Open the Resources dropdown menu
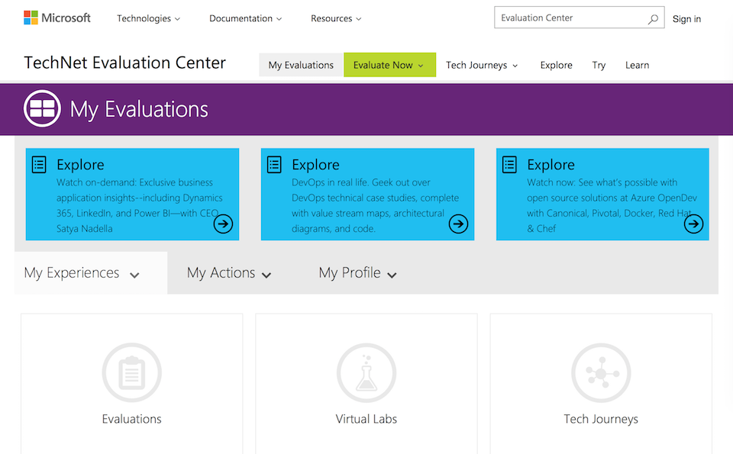The height and width of the screenshot is (454, 733). pos(336,18)
